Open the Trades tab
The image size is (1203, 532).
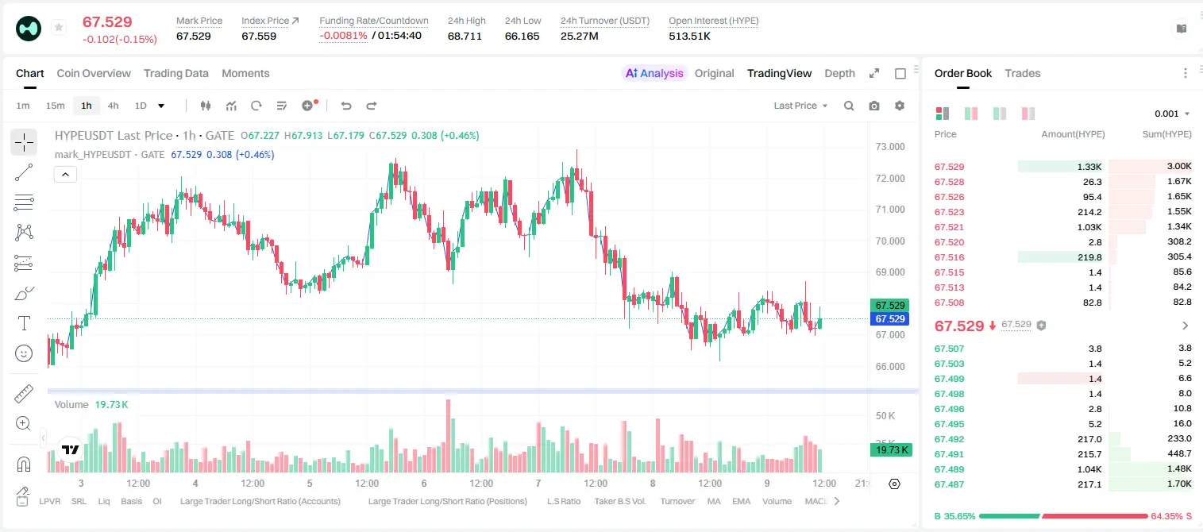point(1023,73)
